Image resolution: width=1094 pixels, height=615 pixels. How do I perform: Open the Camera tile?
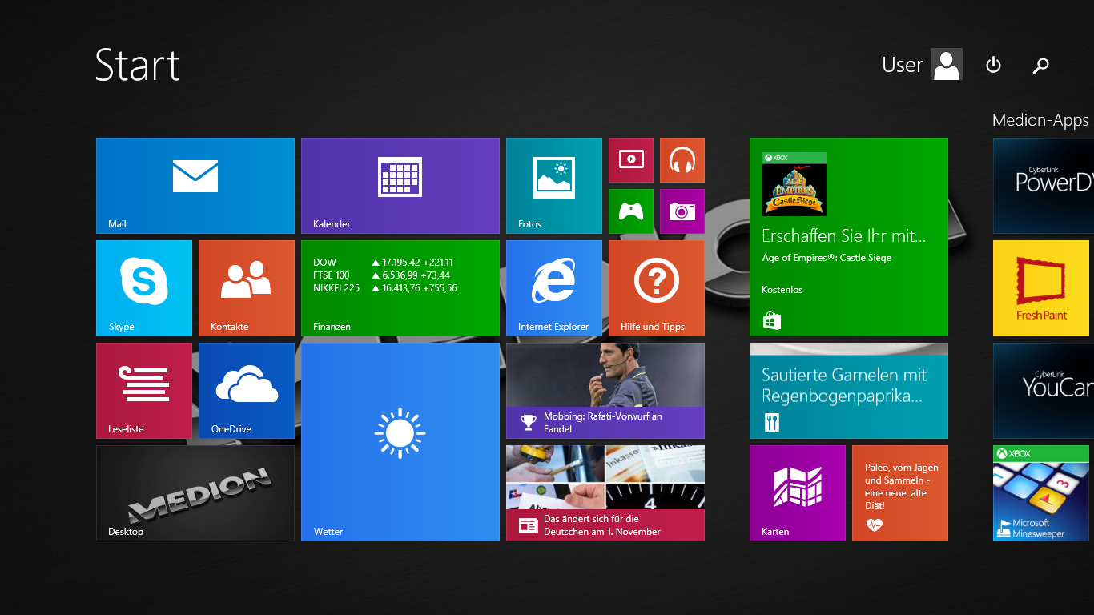coord(682,211)
